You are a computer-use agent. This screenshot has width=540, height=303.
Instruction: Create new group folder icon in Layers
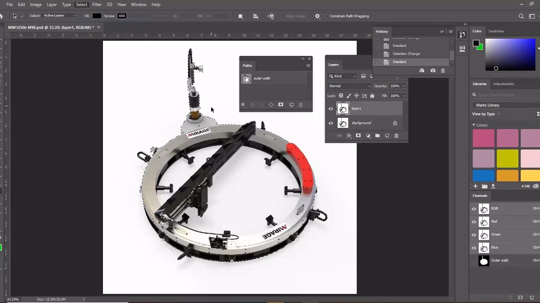377,136
